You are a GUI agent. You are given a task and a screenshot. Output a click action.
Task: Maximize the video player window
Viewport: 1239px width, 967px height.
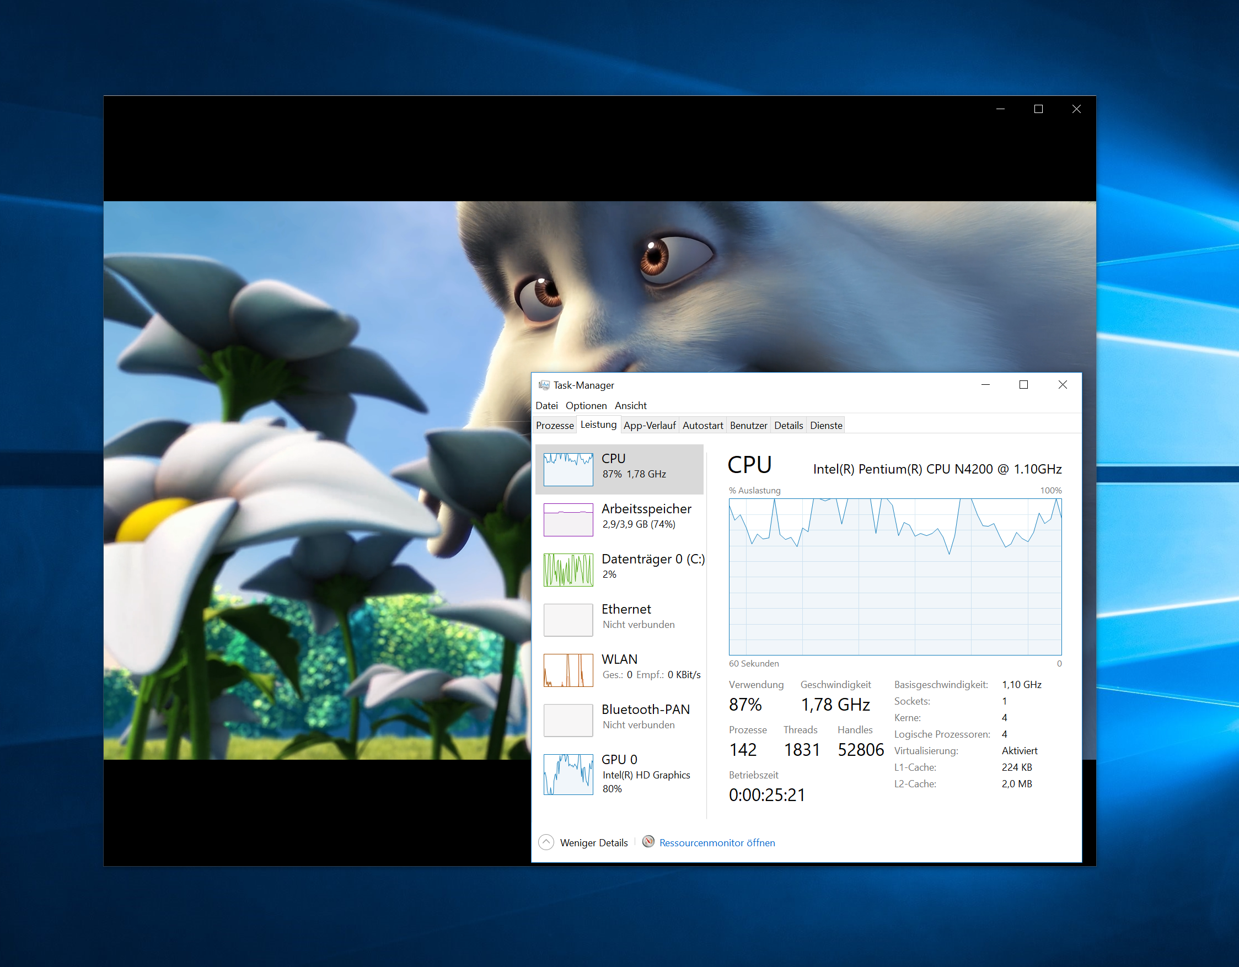1038,109
